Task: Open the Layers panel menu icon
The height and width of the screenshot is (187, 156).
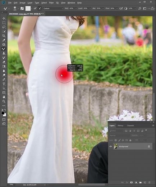Action: (153, 126)
